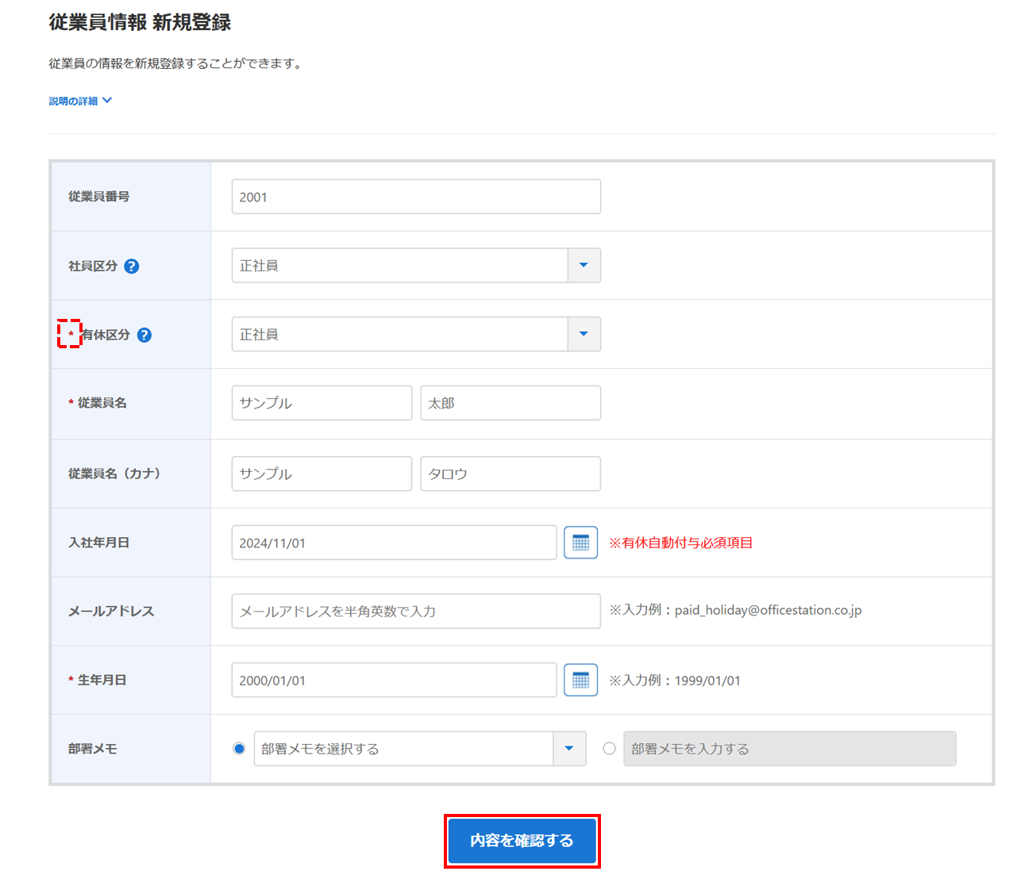Open calendar picker for 入社年月日
Viewport: 1017px width, 875px height.
pos(580,543)
